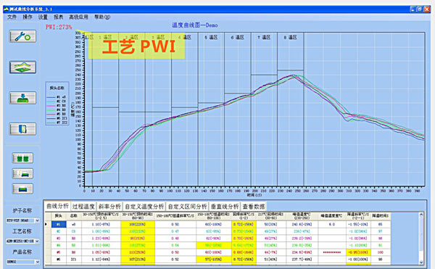The height and width of the screenshot is (269, 435).
Task: Click the 6 温区 zone label
Action: click(x=238, y=37)
